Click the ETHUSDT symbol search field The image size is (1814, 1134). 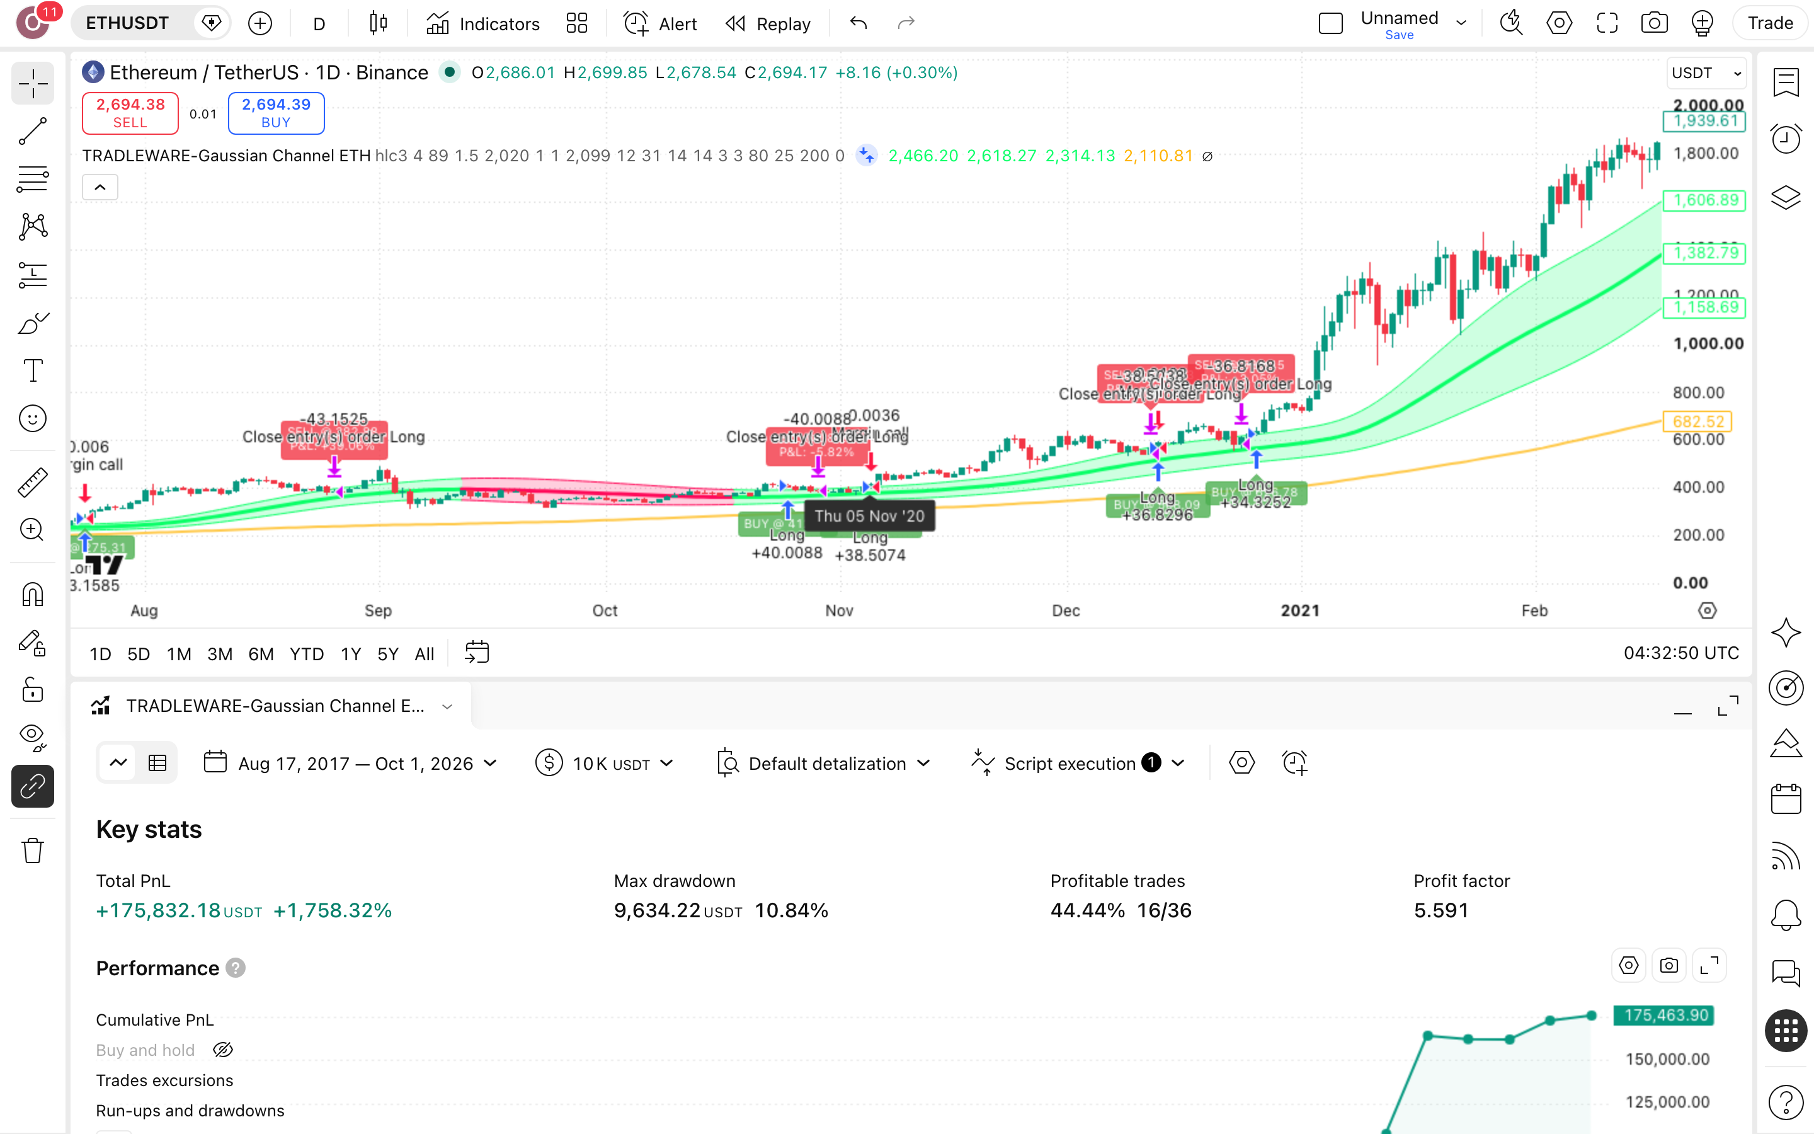point(127,23)
